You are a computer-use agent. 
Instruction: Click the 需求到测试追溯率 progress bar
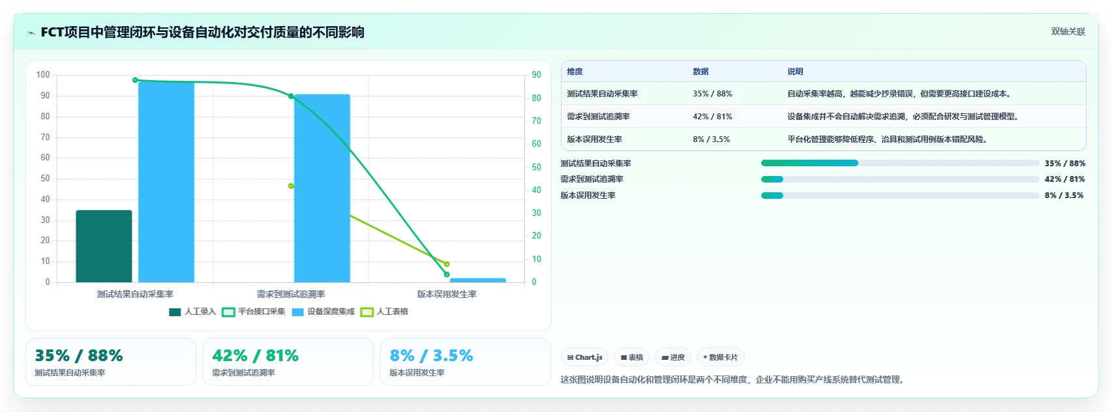[900, 179]
